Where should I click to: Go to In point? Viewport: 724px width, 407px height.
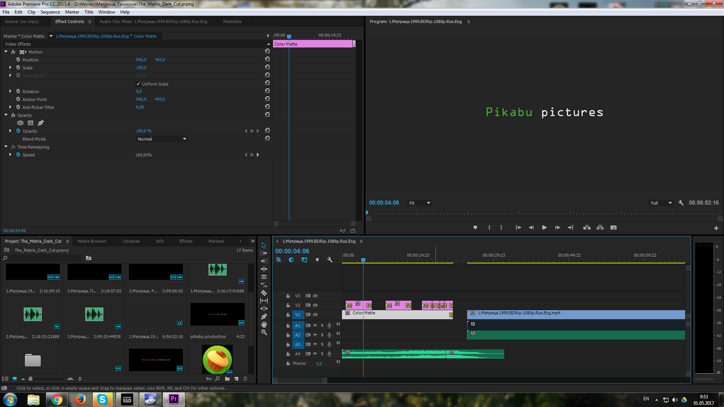coord(518,227)
